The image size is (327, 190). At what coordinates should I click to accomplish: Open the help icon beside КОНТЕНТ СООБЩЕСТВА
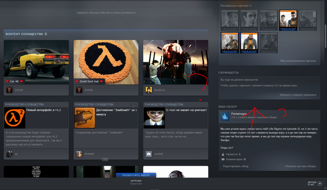(x=46, y=34)
